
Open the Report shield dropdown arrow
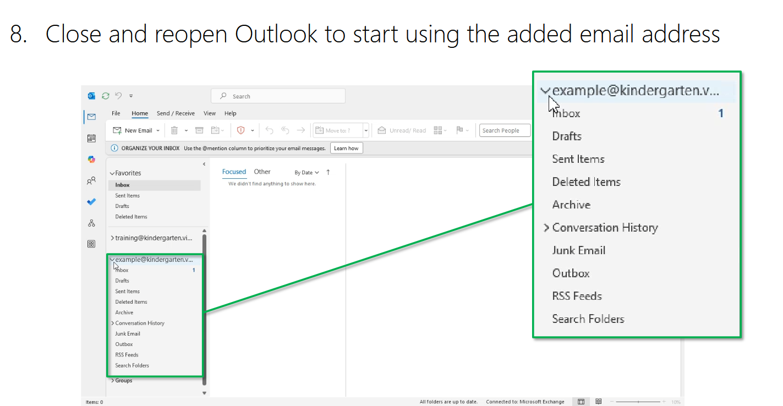click(x=253, y=130)
